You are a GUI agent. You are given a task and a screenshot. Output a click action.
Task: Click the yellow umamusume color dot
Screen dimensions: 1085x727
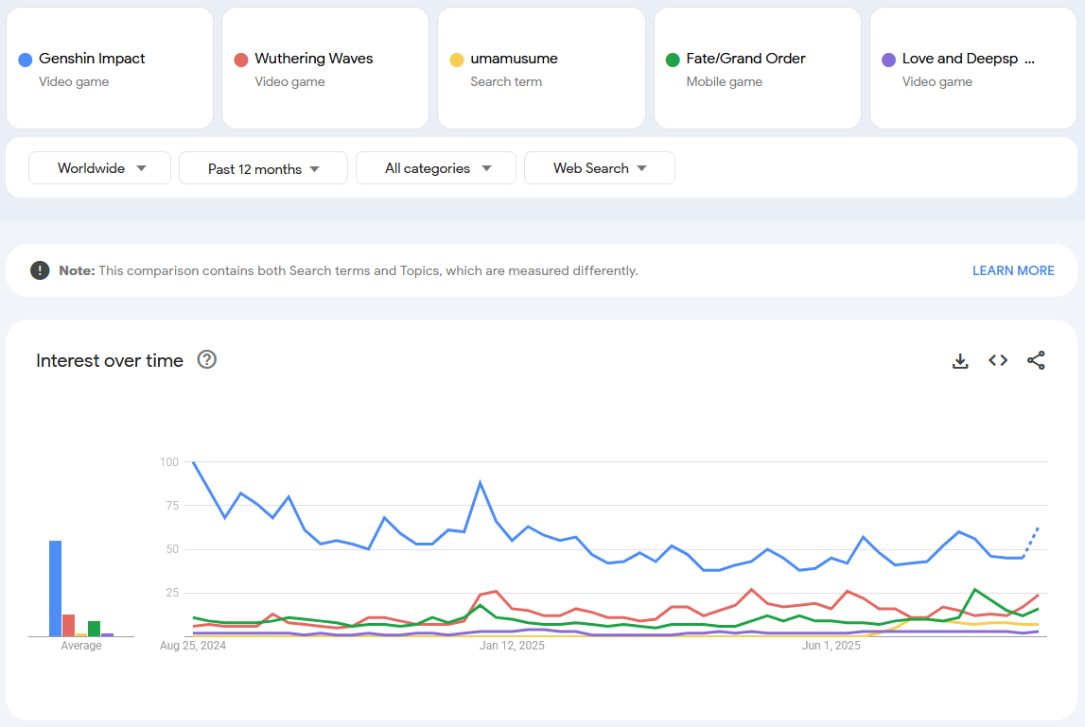457,61
